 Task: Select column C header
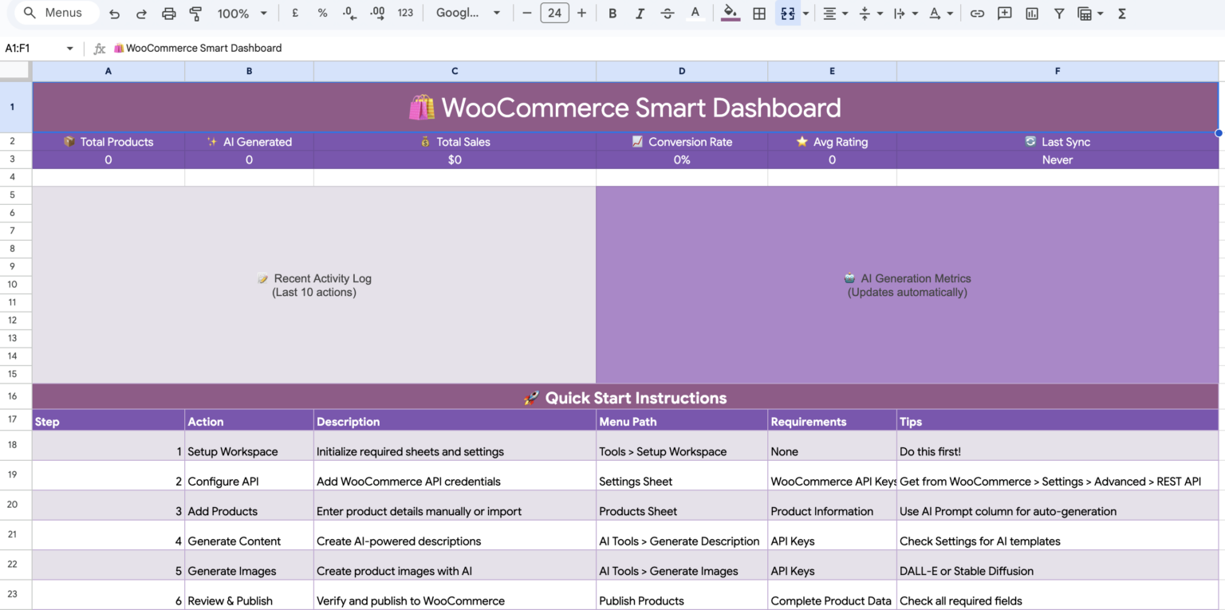pyautogui.click(x=455, y=71)
